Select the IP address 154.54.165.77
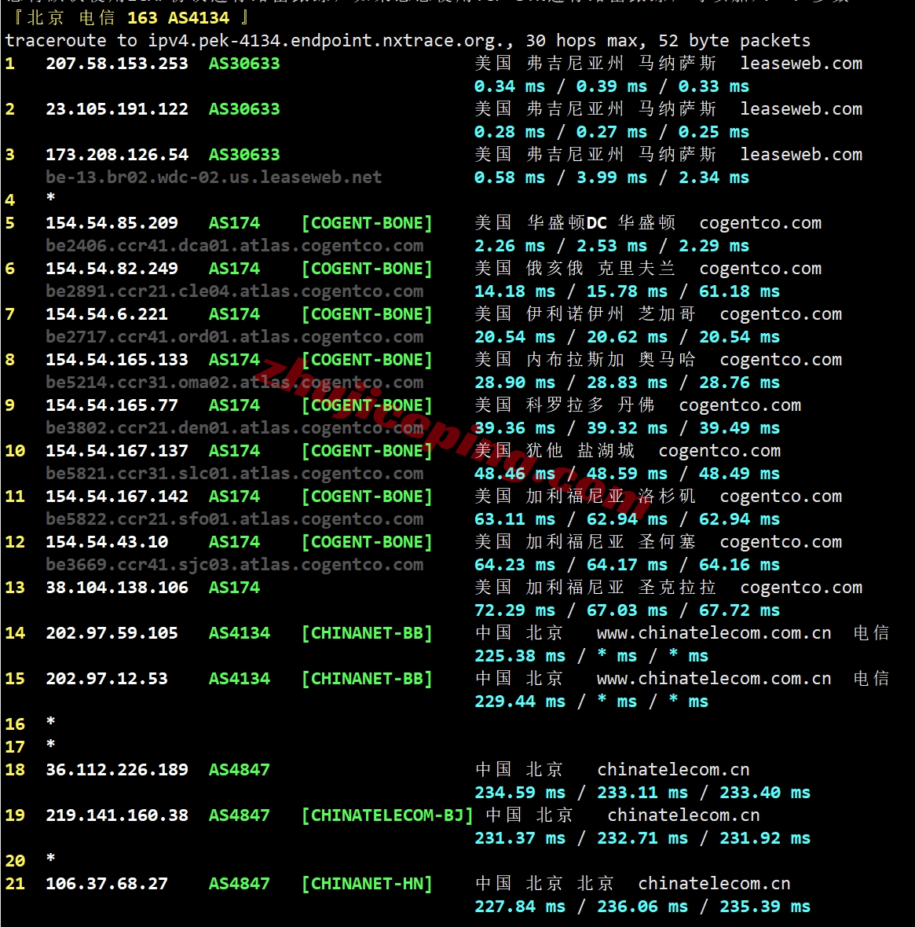Image resolution: width=915 pixels, height=927 pixels. (112, 405)
